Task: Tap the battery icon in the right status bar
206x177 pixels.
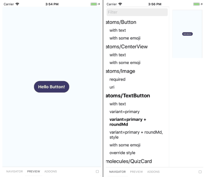Action: (x=197, y=4)
